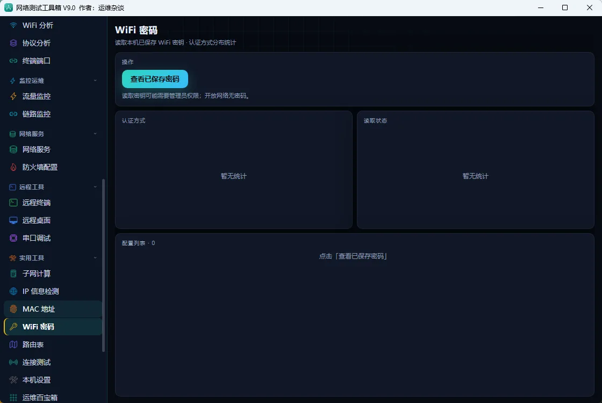602x403 pixels.
Task: Click the 串口调试 chip icon
Action: click(x=13, y=238)
